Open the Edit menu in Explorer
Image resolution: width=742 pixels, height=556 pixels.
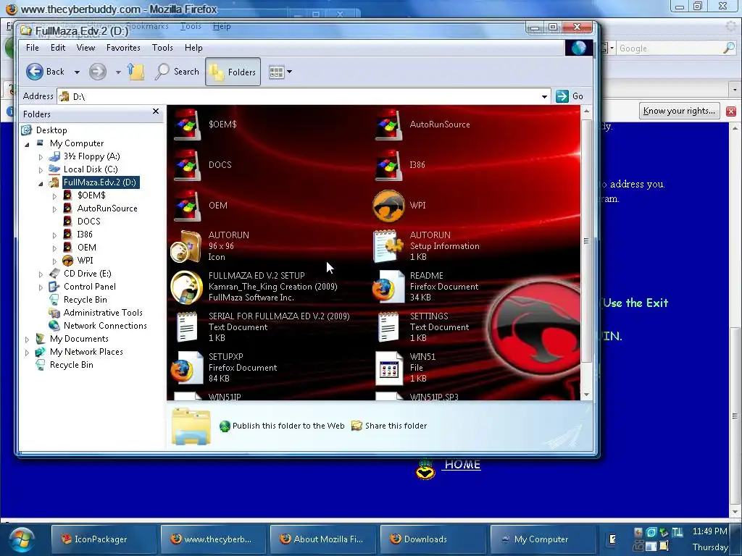tap(58, 48)
